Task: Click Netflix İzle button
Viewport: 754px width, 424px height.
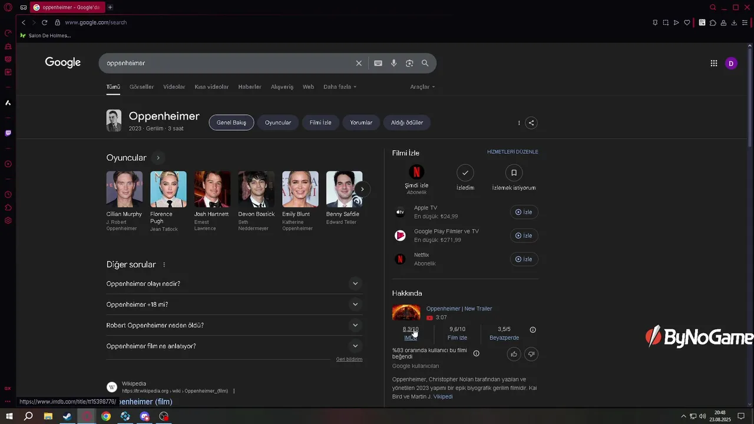Action: 524,259
